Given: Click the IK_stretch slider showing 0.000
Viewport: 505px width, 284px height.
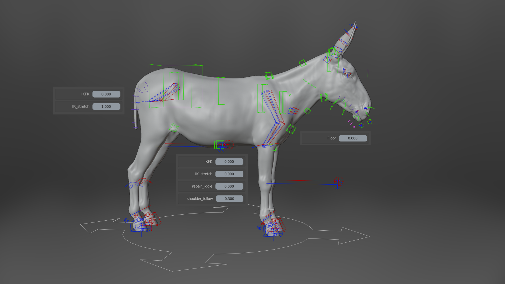Looking at the screenshot, I should click(x=229, y=174).
